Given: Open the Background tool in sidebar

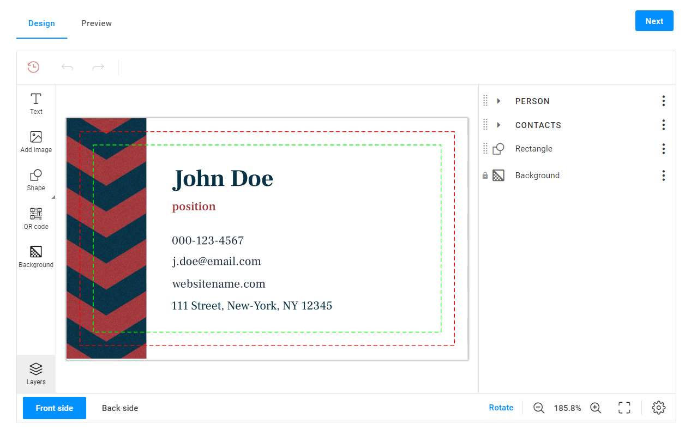Looking at the screenshot, I should [35, 256].
